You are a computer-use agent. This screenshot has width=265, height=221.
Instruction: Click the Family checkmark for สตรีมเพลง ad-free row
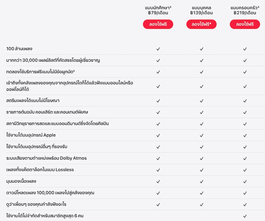pyautogui.click(x=245, y=101)
